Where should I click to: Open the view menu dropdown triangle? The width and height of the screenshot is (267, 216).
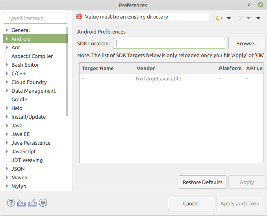click(x=258, y=18)
